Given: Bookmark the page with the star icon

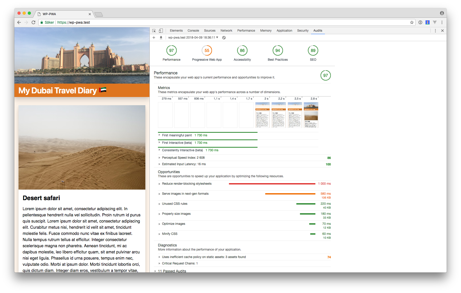Looking at the screenshot, I should point(412,22).
